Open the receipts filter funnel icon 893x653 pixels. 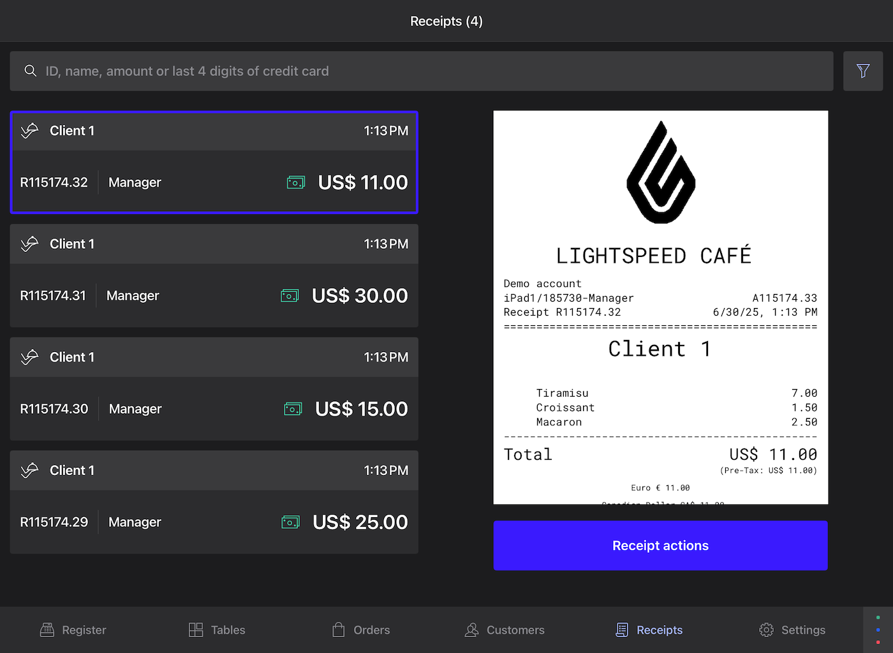[862, 71]
